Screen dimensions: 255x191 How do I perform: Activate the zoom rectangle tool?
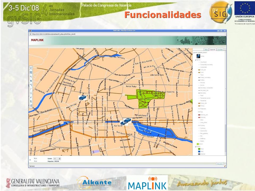pos(31,72)
